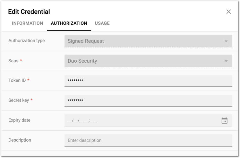240x158 pixels.
Task: Click the Authorization type label
Action: pyautogui.click(x=27, y=41)
